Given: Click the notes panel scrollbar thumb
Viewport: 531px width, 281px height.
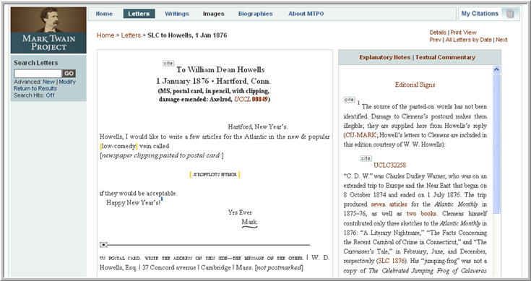Looking at the screenshot, I should 496,144.
